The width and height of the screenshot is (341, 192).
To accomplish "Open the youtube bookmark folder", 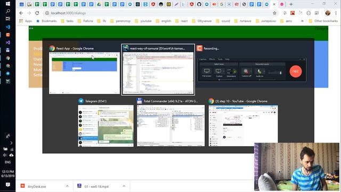I will coord(143,21).
